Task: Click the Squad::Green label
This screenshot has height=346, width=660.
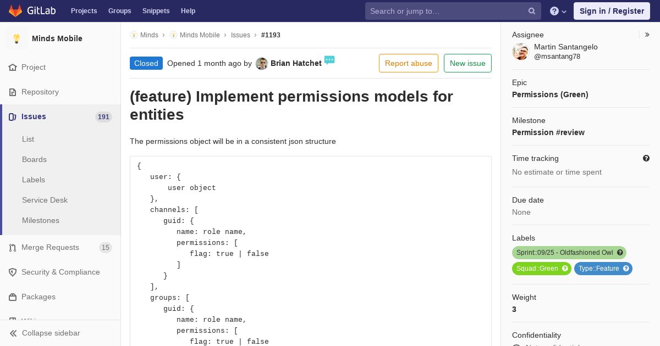Action: tap(537, 269)
